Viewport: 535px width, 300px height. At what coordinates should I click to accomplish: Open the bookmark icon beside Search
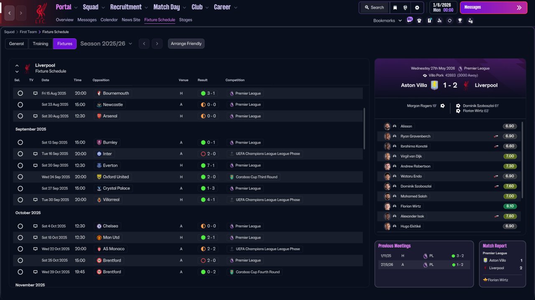(x=395, y=7)
